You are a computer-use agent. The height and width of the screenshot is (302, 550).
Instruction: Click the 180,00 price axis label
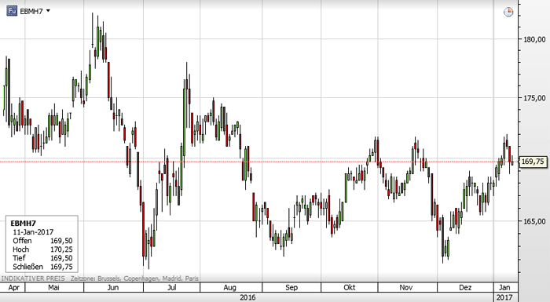pos(534,39)
